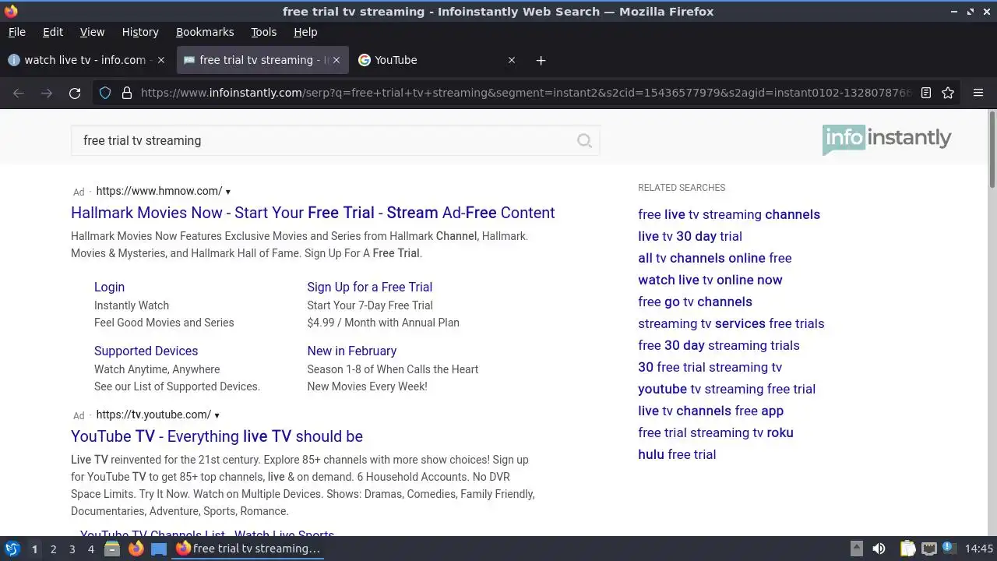Open the Edit menu
Image resolution: width=997 pixels, height=561 pixels.
point(53,32)
